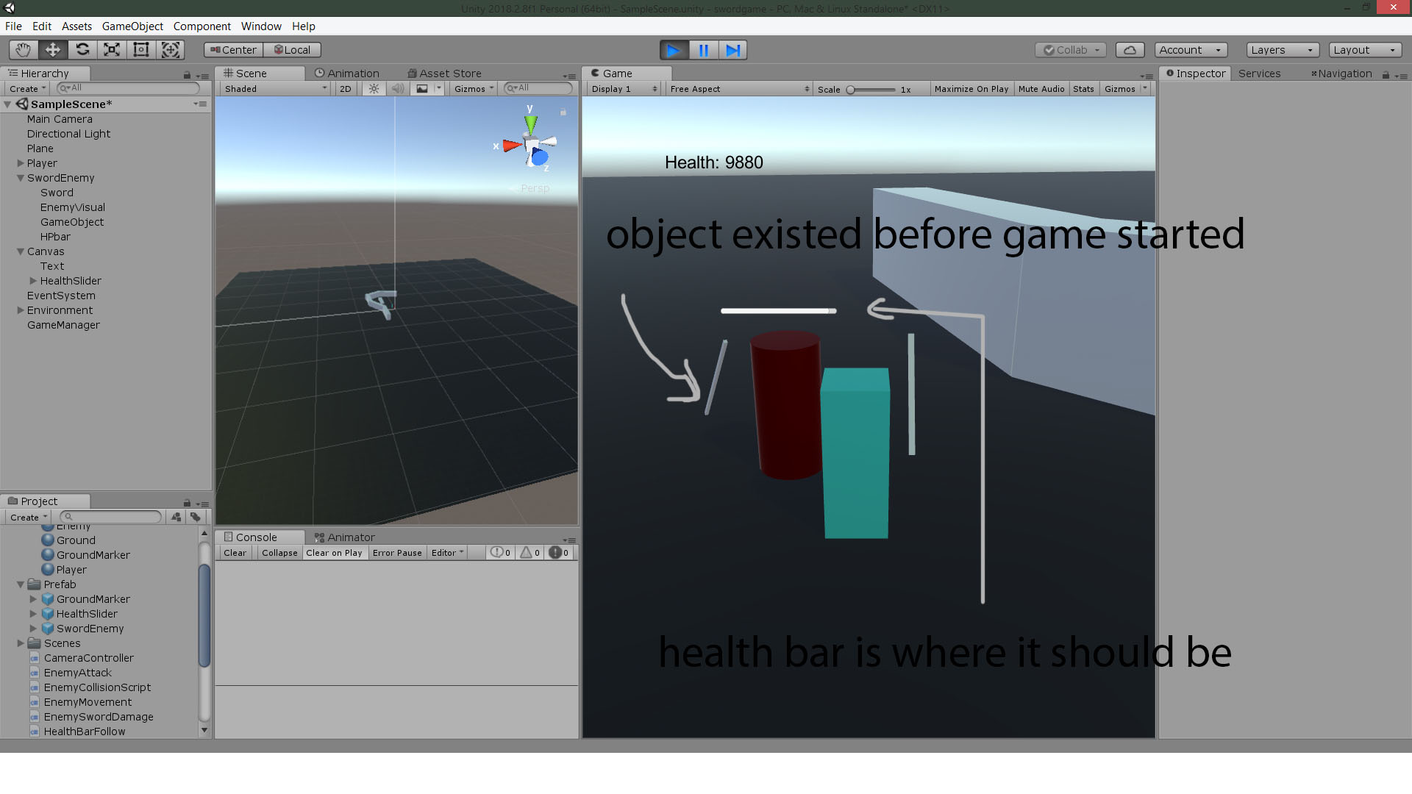Open Shaded draw mode dropdown
Image resolution: width=1412 pixels, height=794 pixels.
coord(275,89)
